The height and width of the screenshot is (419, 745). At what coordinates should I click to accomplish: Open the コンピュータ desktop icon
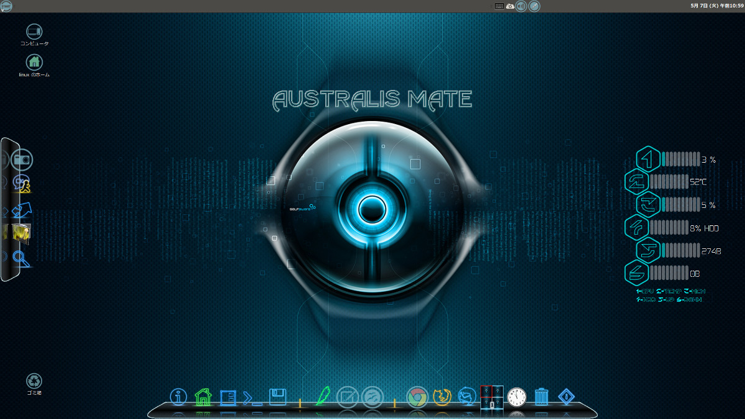tap(34, 35)
